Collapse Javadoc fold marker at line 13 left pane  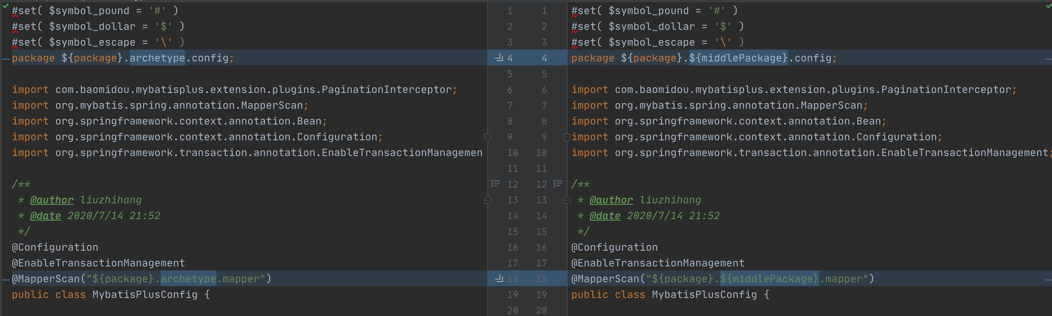pos(487,200)
